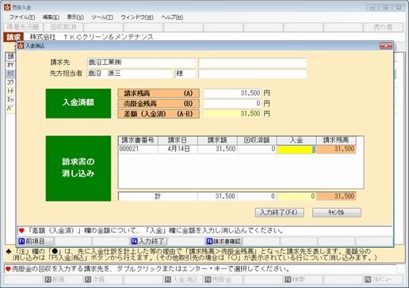Click orange 請求残高 cell in row 000021
Viewport: 409px width, 288px height.
(336, 149)
